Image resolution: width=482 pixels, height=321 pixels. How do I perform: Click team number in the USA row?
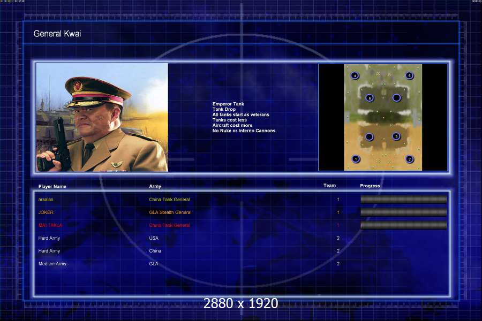338,238
